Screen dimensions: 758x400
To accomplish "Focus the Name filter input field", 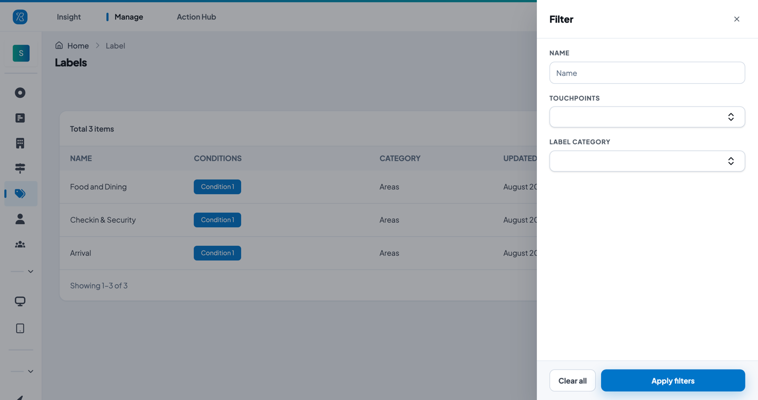I will 647,73.
